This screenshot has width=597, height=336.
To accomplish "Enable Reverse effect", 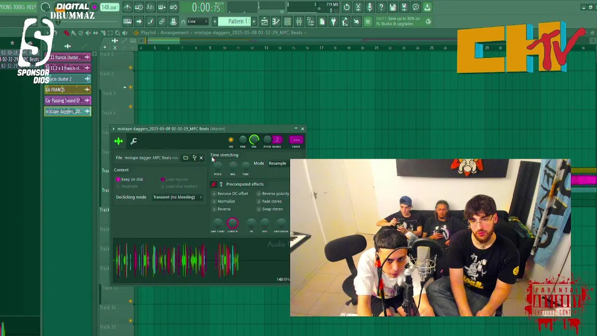I will 222,209.
